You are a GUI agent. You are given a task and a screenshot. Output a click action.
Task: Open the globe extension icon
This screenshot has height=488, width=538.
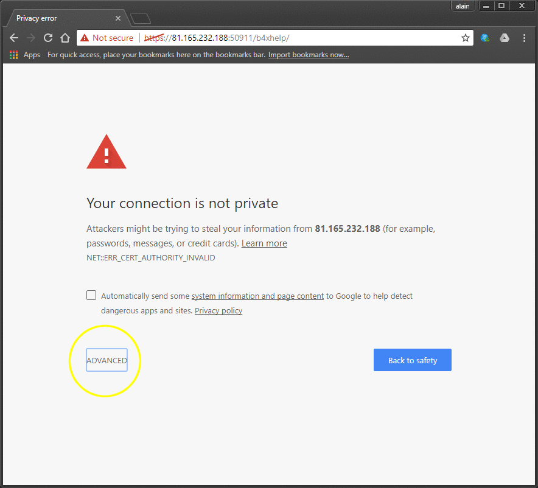[x=485, y=38]
